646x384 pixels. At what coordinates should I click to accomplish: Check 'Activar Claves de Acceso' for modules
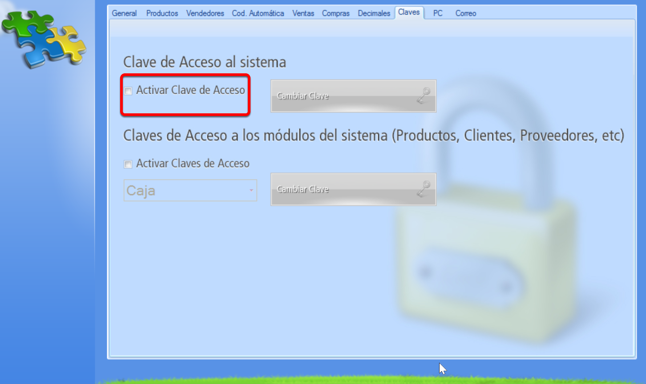tap(128, 164)
